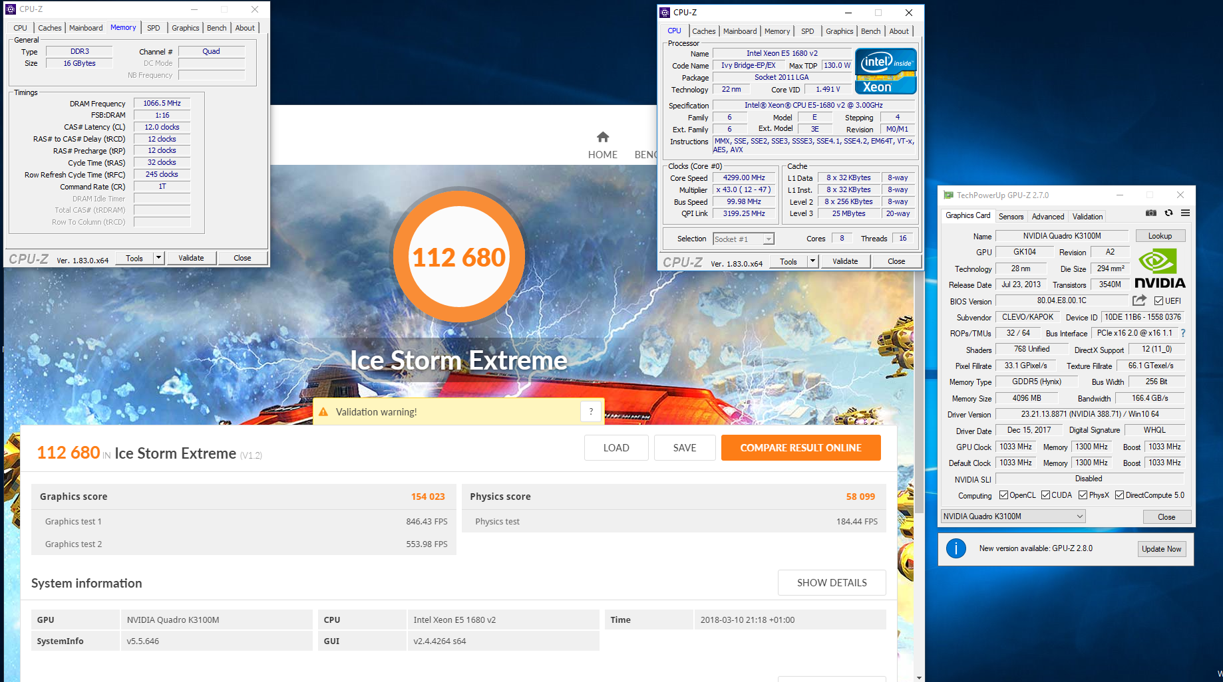
Task: Toggle the DirectCompute 5.0 checkbox
Action: 1119,495
